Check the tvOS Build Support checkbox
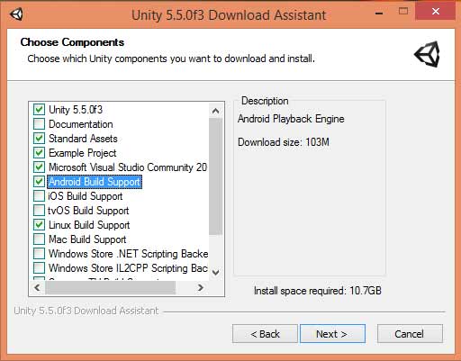 [39, 211]
